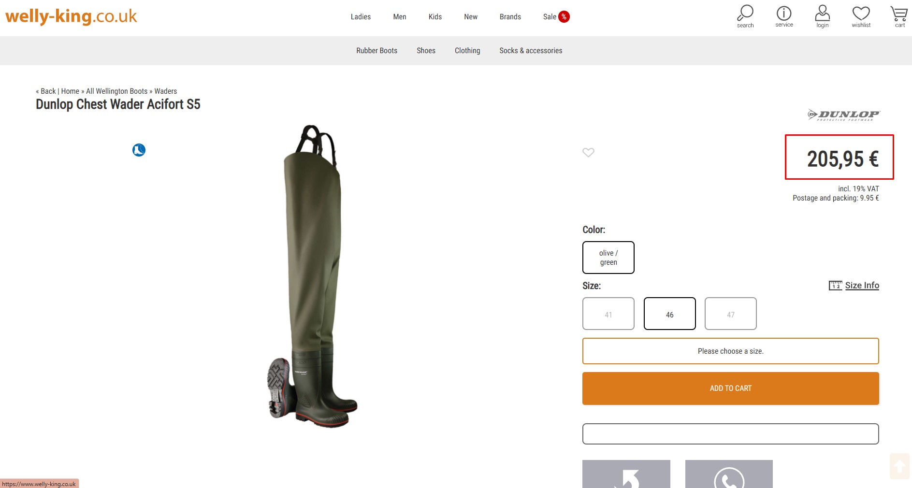The height and width of the screenshot is (488, 912).
Task: Open the New menu
Action: pyautogui.click(x=471, y=17)
